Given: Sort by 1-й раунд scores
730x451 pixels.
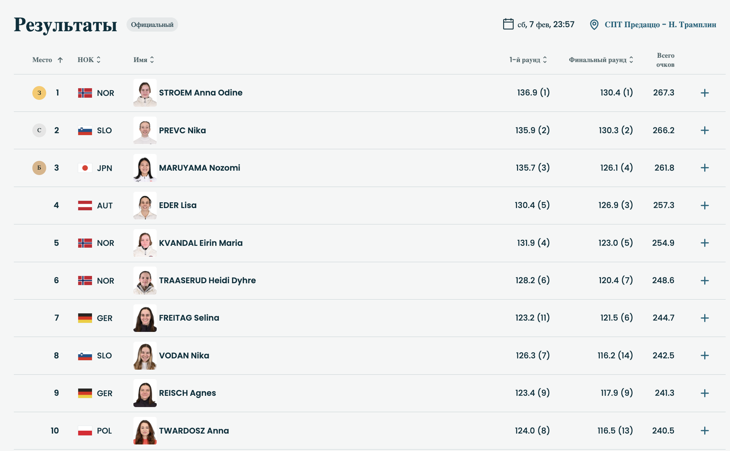Looking at the screenshot, I should pos(528,60).
